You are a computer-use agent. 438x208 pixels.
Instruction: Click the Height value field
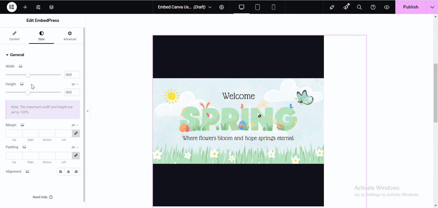(72, 92)
